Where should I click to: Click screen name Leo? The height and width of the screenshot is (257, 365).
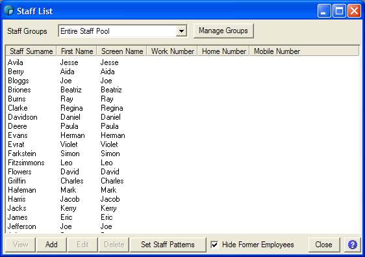point(107,163)
